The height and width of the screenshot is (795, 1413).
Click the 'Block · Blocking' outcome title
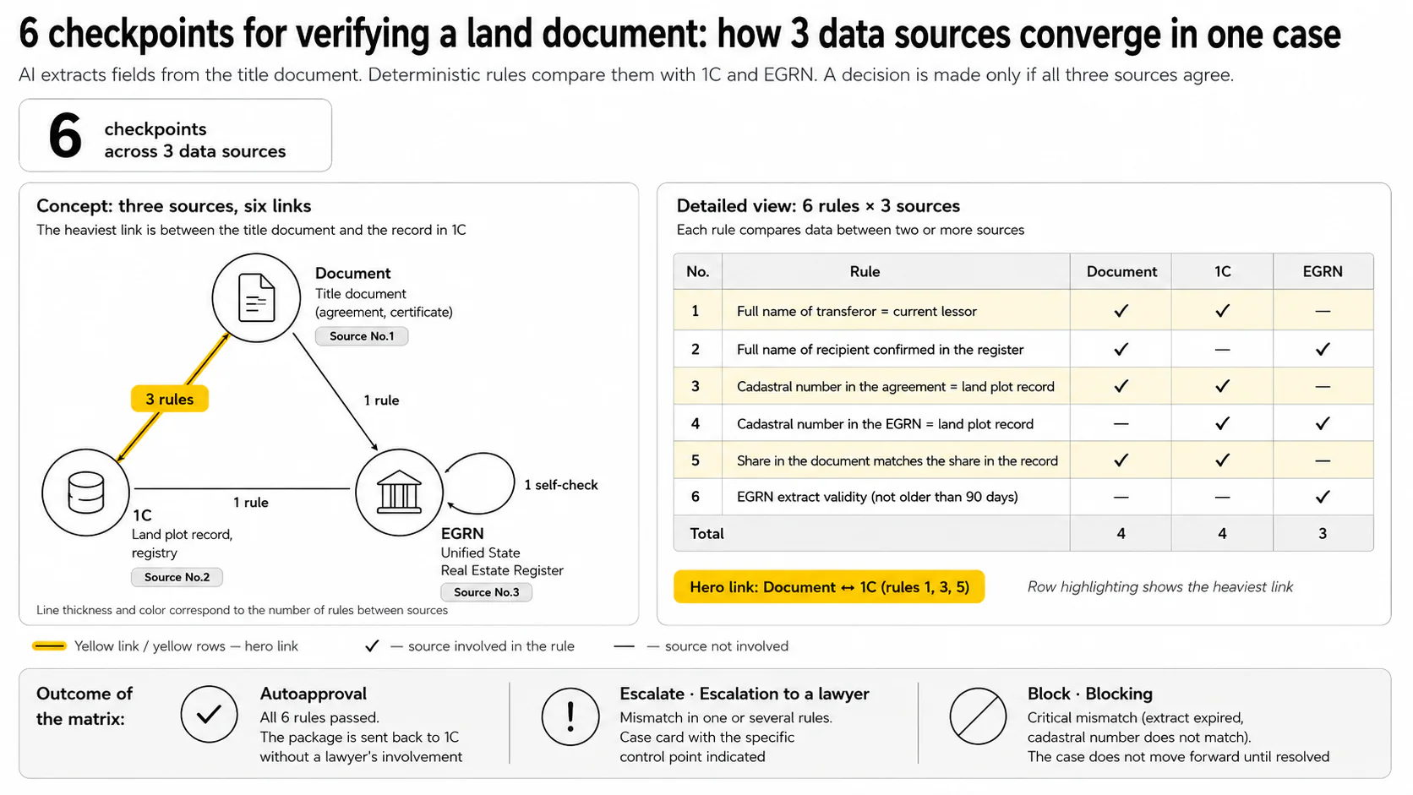(1090, 694)
